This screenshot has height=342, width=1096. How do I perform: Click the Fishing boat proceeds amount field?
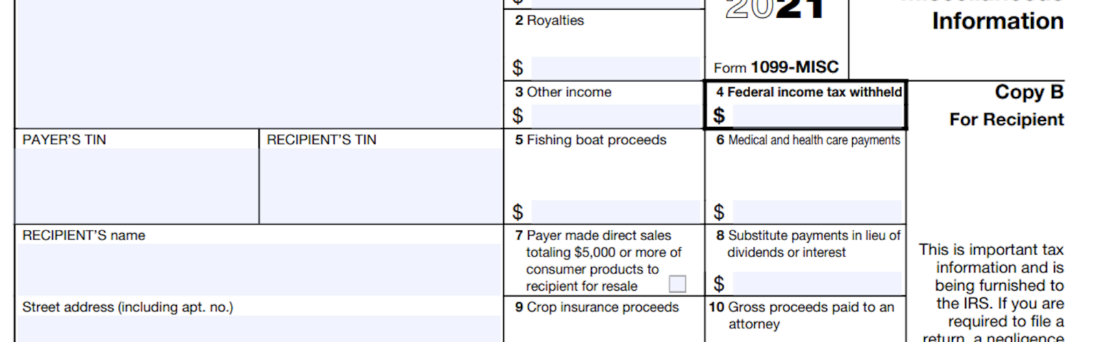click(x=615, y=211)
